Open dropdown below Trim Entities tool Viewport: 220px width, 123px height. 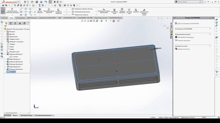point(40,15)
